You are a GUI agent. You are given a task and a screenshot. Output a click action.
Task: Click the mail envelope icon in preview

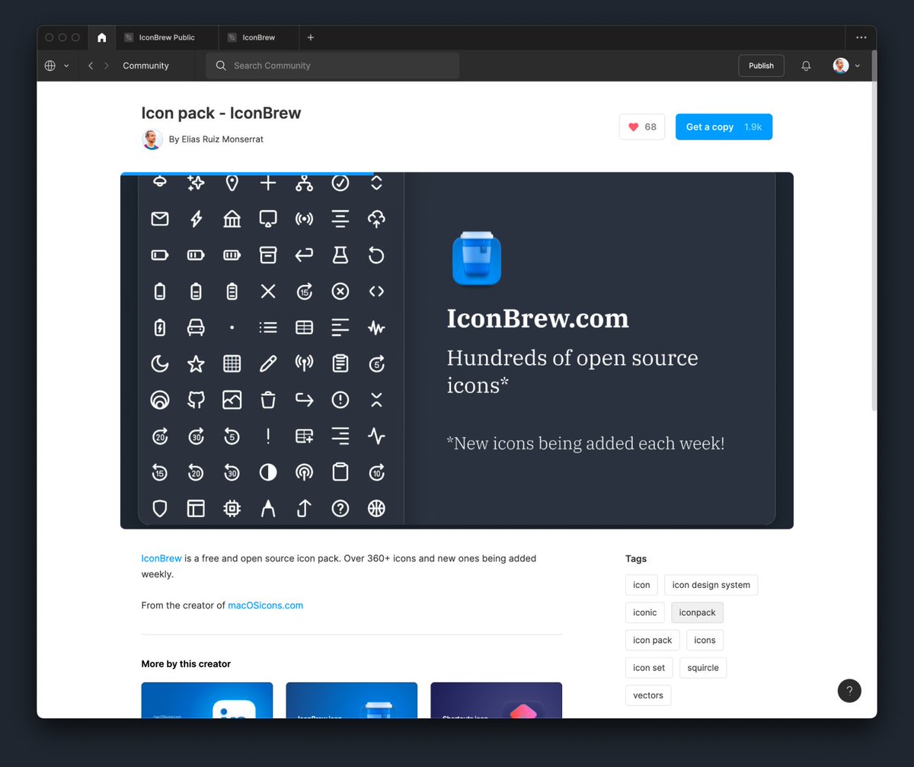(x=160, y=219)
